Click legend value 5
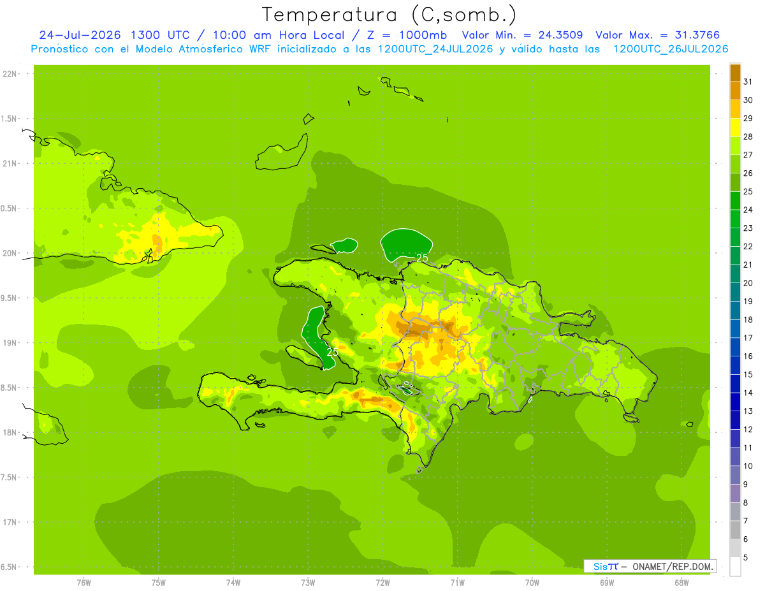Screen dimensions: 765x591 pos(746,558)
